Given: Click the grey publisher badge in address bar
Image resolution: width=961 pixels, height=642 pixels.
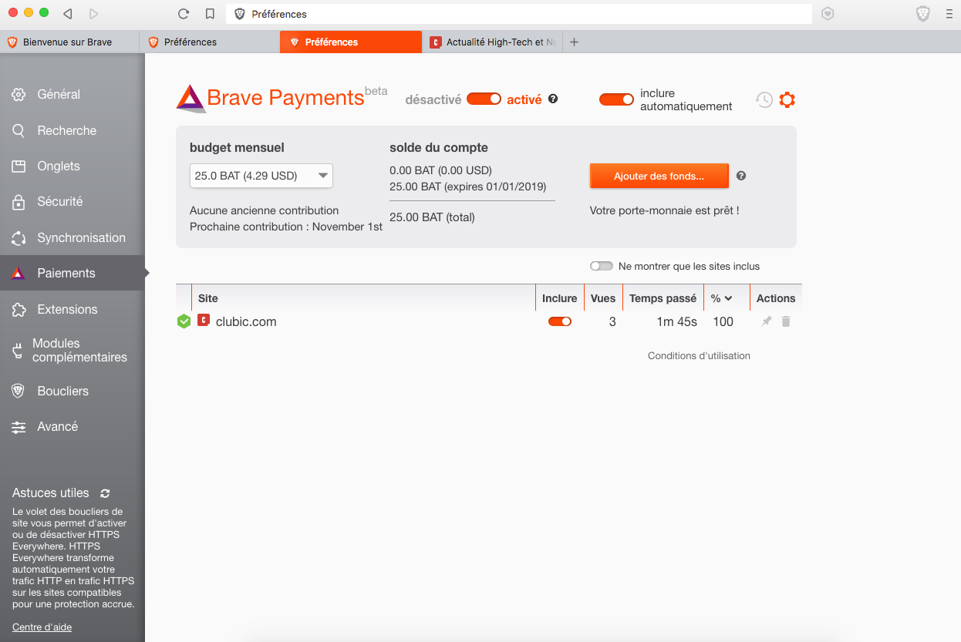Looking at the screenshot, I should [828, 14].
